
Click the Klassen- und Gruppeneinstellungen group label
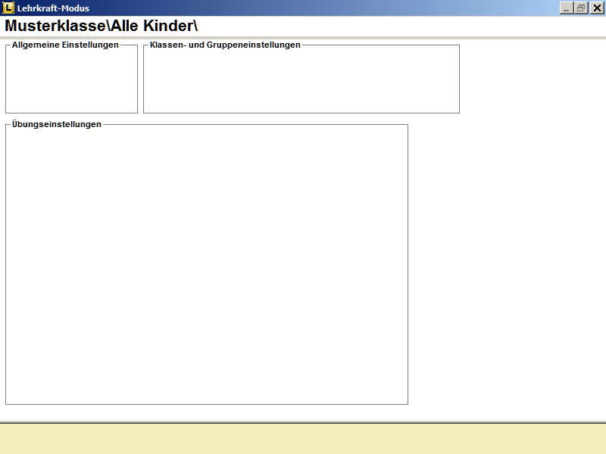225,45
